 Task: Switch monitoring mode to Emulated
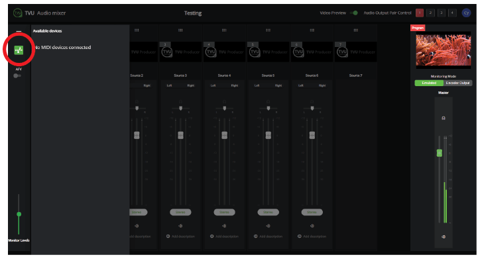coord(429,83)
